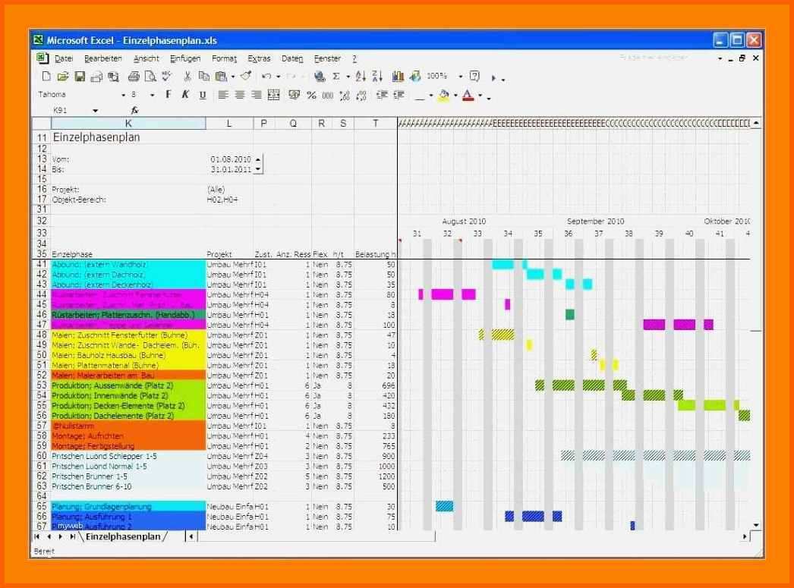Toggle Center alignment

click(240, 95)
